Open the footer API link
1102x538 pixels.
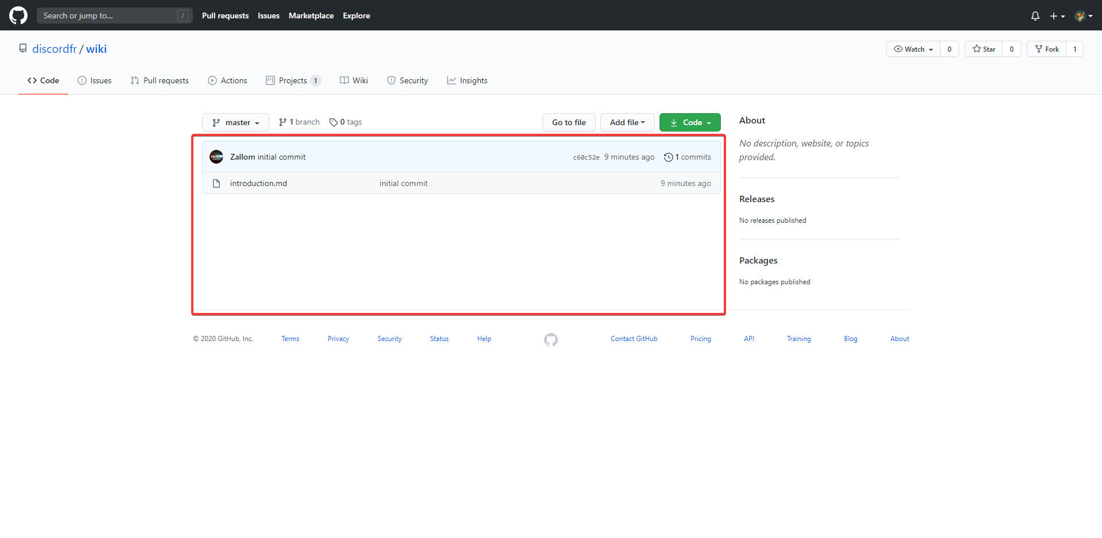749,339
